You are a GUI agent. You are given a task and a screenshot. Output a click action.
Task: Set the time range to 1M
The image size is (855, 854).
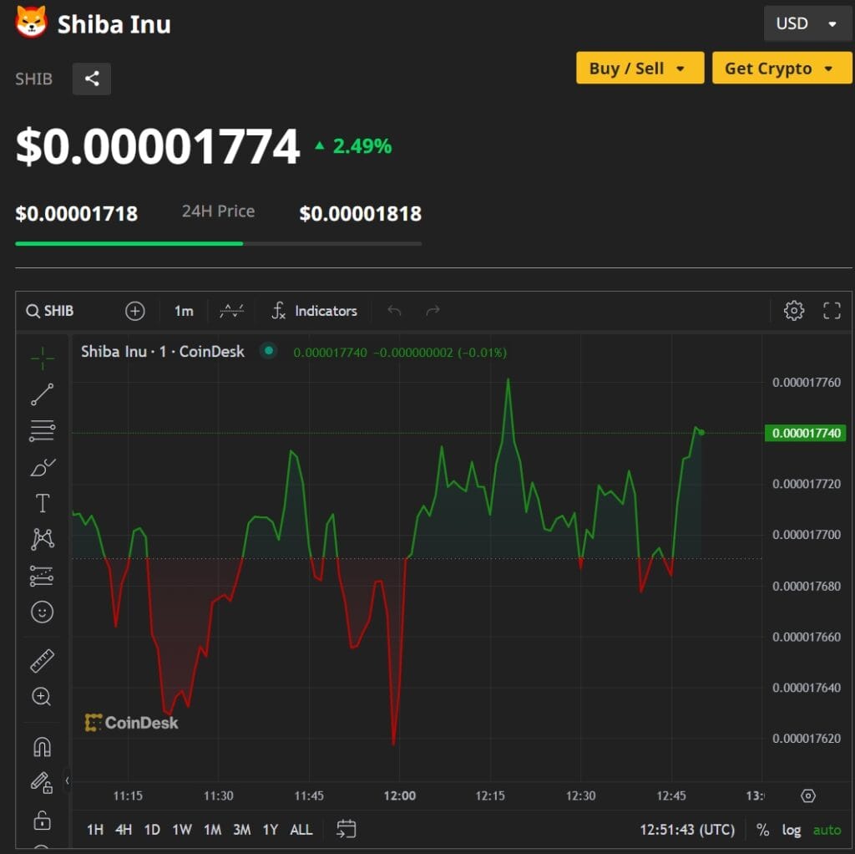pyautogui.click(x=212, y=830)
